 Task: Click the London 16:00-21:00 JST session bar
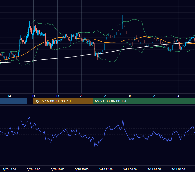[63, 101]
